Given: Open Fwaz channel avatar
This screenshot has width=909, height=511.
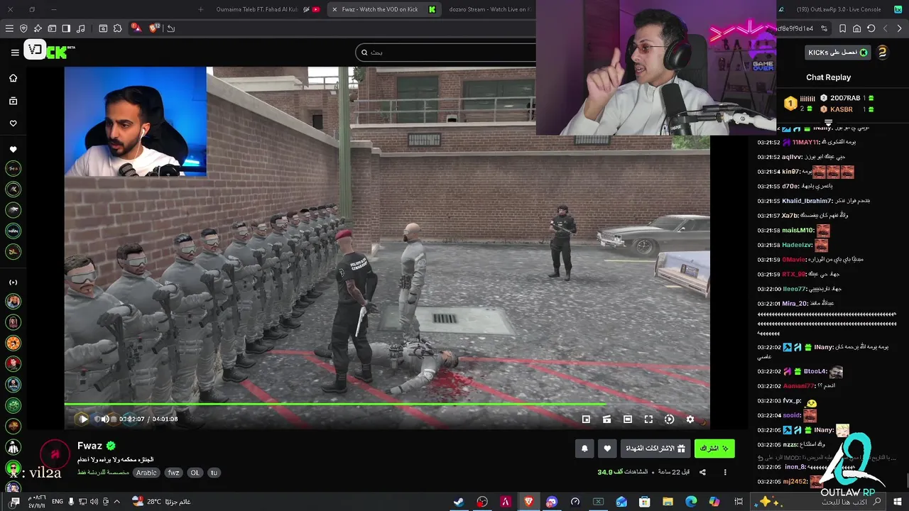Looking at the screenshot, I should coord(54,454).
